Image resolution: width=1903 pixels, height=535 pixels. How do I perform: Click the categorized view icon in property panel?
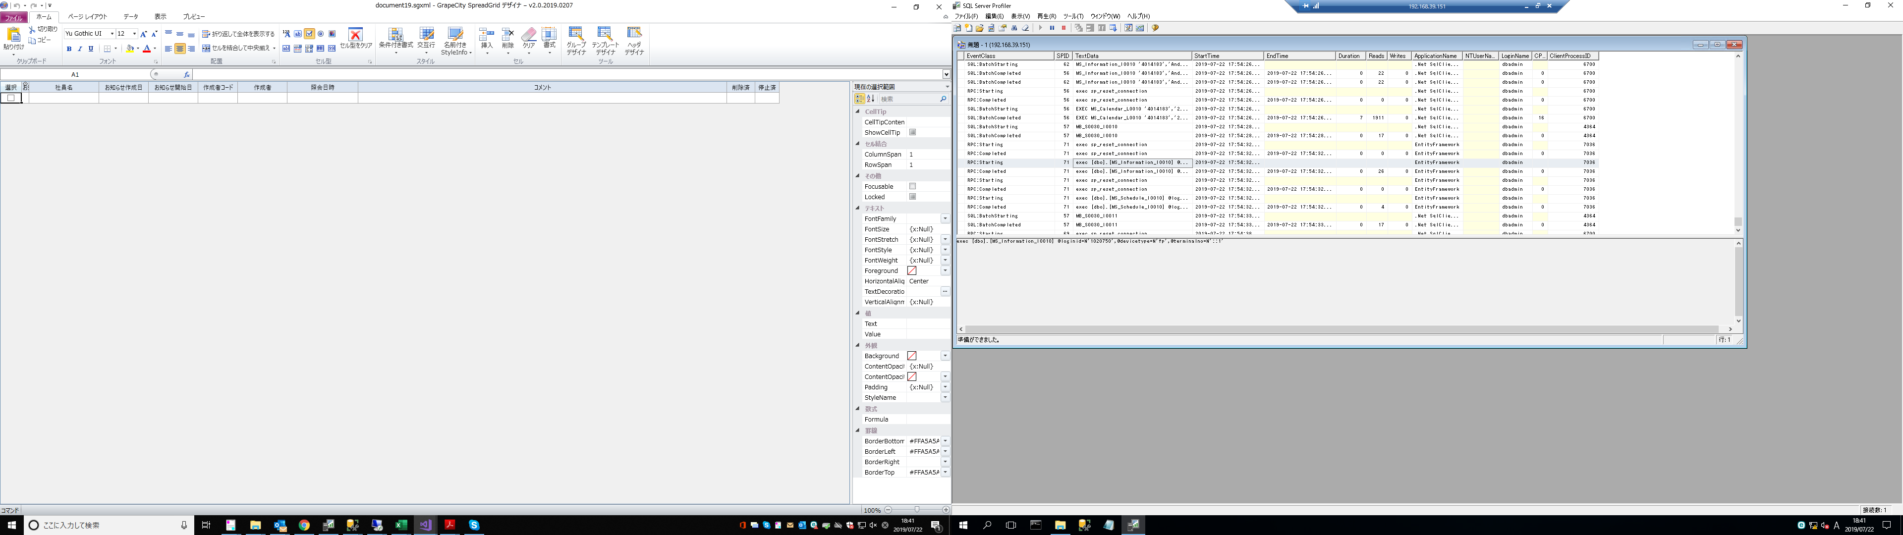click(x=860, y=98)
